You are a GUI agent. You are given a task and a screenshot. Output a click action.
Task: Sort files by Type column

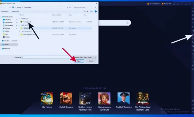[70, 15]
